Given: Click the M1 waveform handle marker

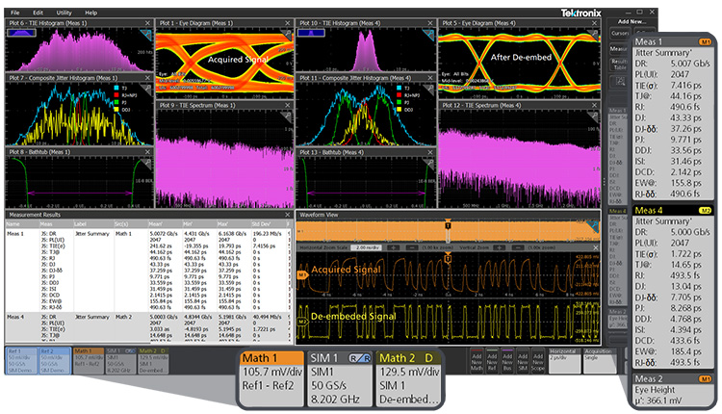Looking at the screenshot, I should point(302,273).
